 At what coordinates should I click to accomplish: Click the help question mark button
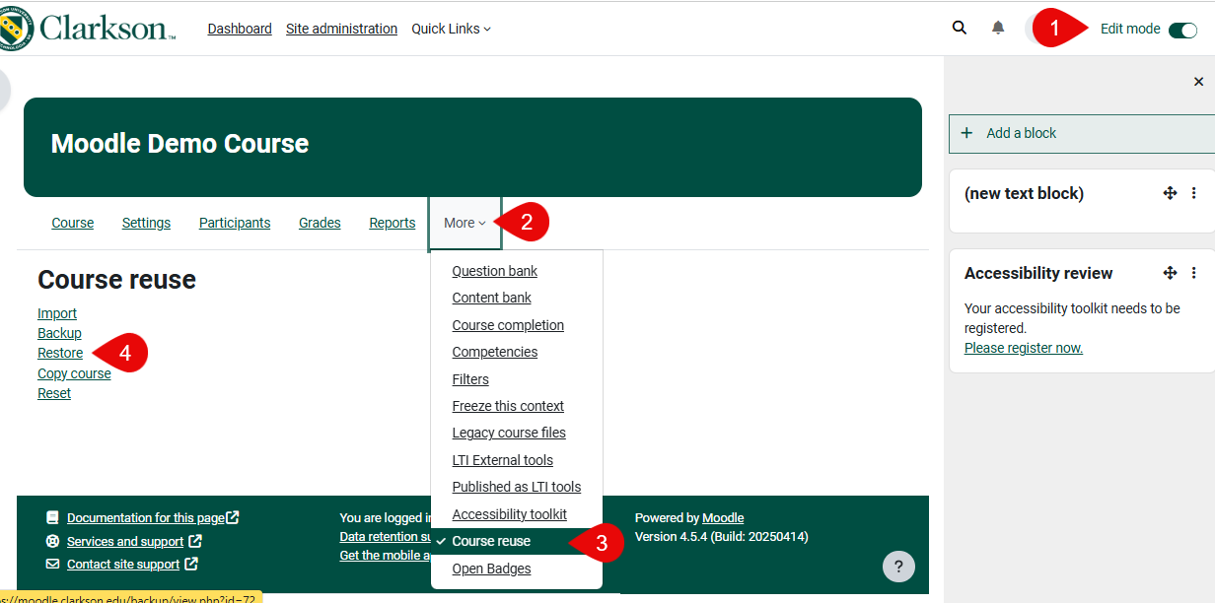(897, 567)
